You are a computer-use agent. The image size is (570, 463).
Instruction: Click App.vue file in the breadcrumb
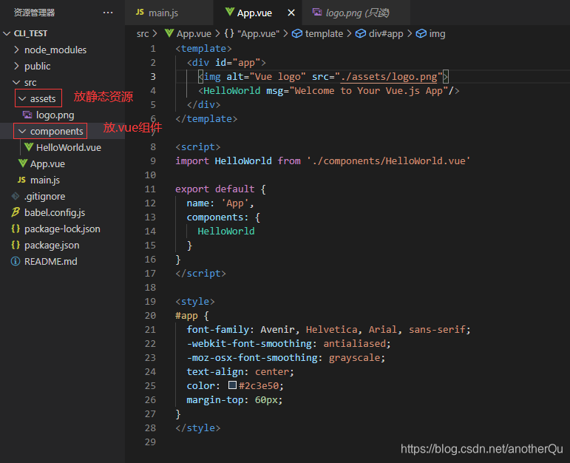194,34
